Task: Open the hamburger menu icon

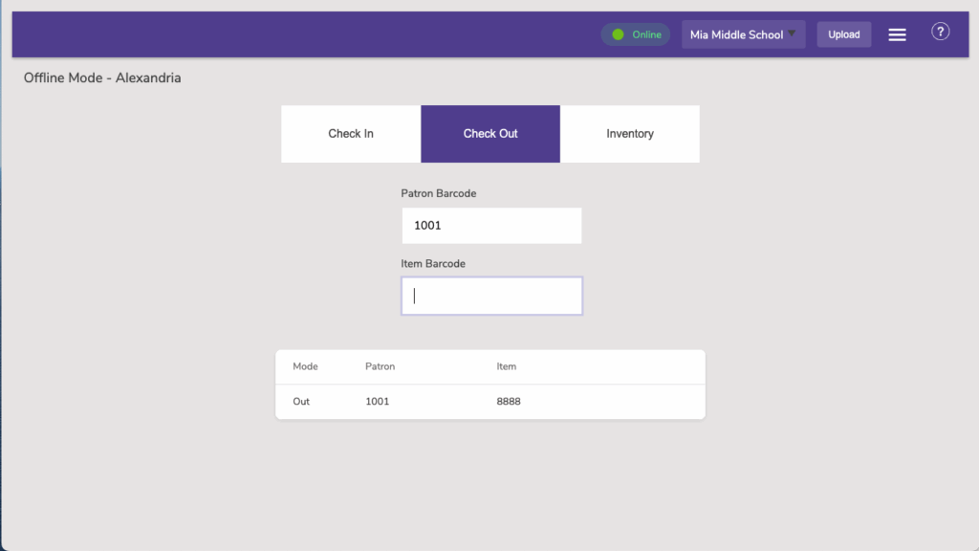Action: (x=897, y=34)
